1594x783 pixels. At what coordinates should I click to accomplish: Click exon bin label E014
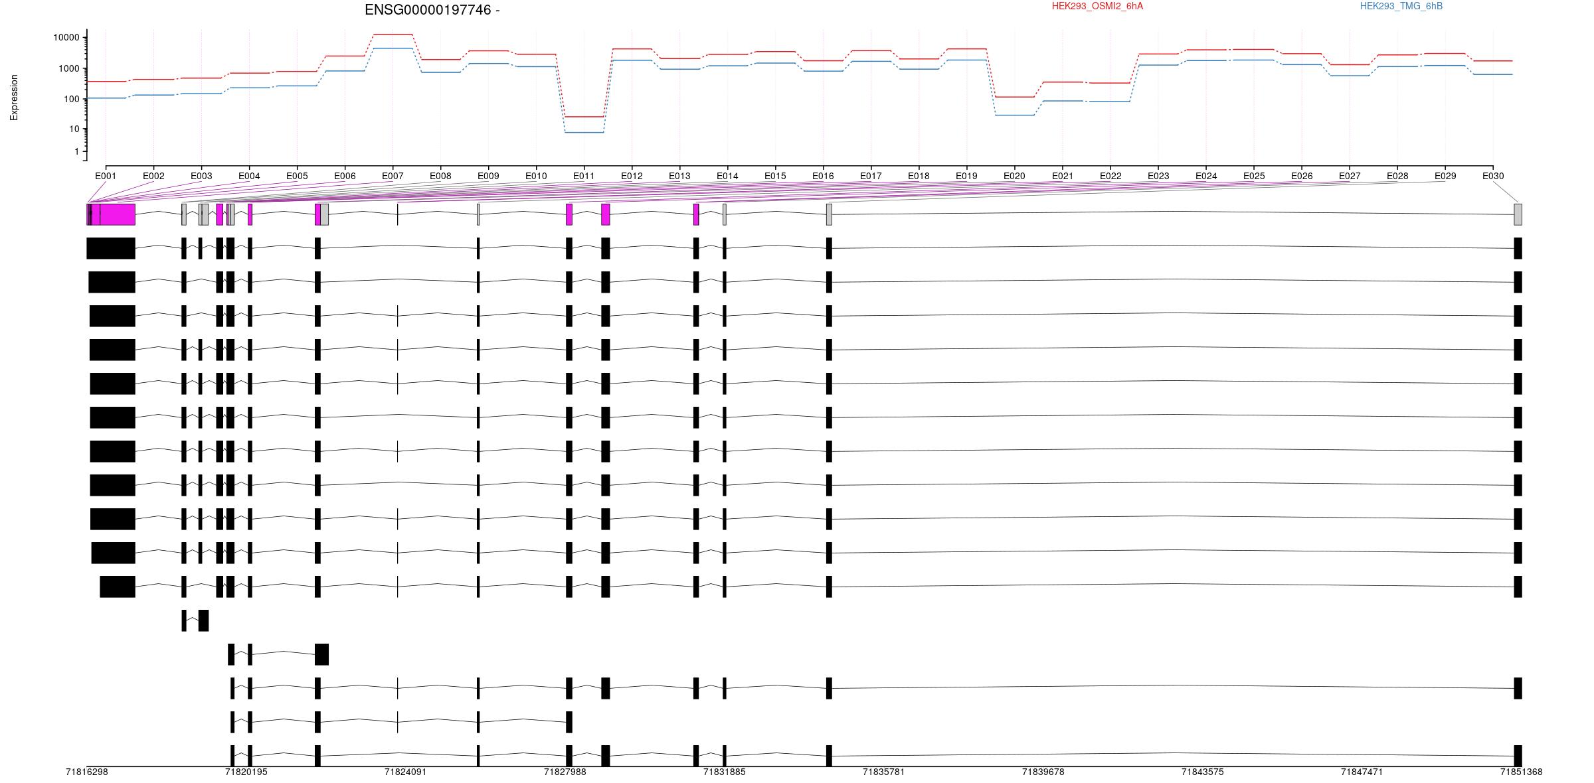pos(727,176)
